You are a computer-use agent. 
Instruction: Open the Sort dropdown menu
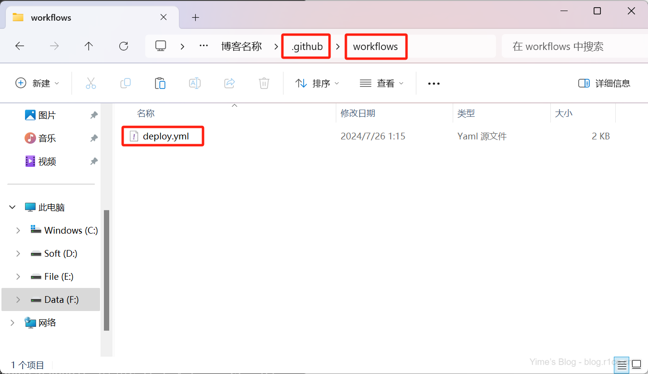coord(317,83)
